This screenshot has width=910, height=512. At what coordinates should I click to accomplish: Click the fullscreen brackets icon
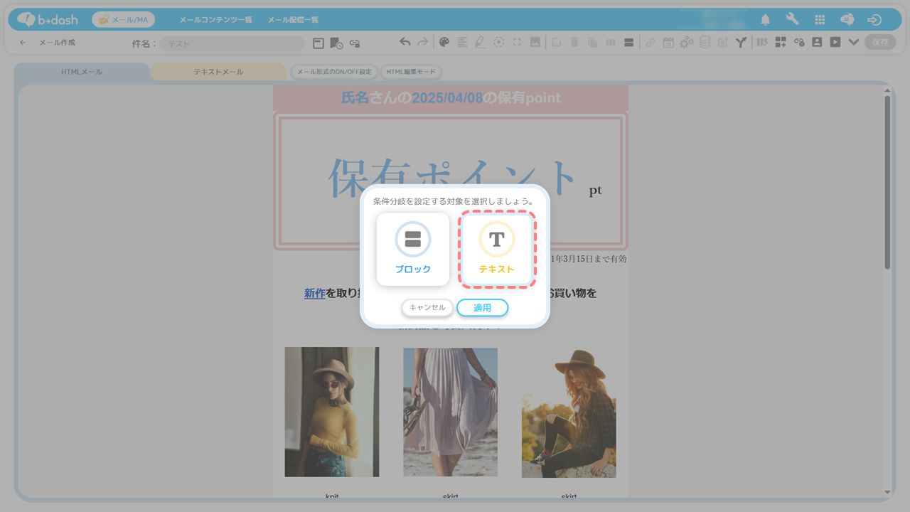point(517,43)
